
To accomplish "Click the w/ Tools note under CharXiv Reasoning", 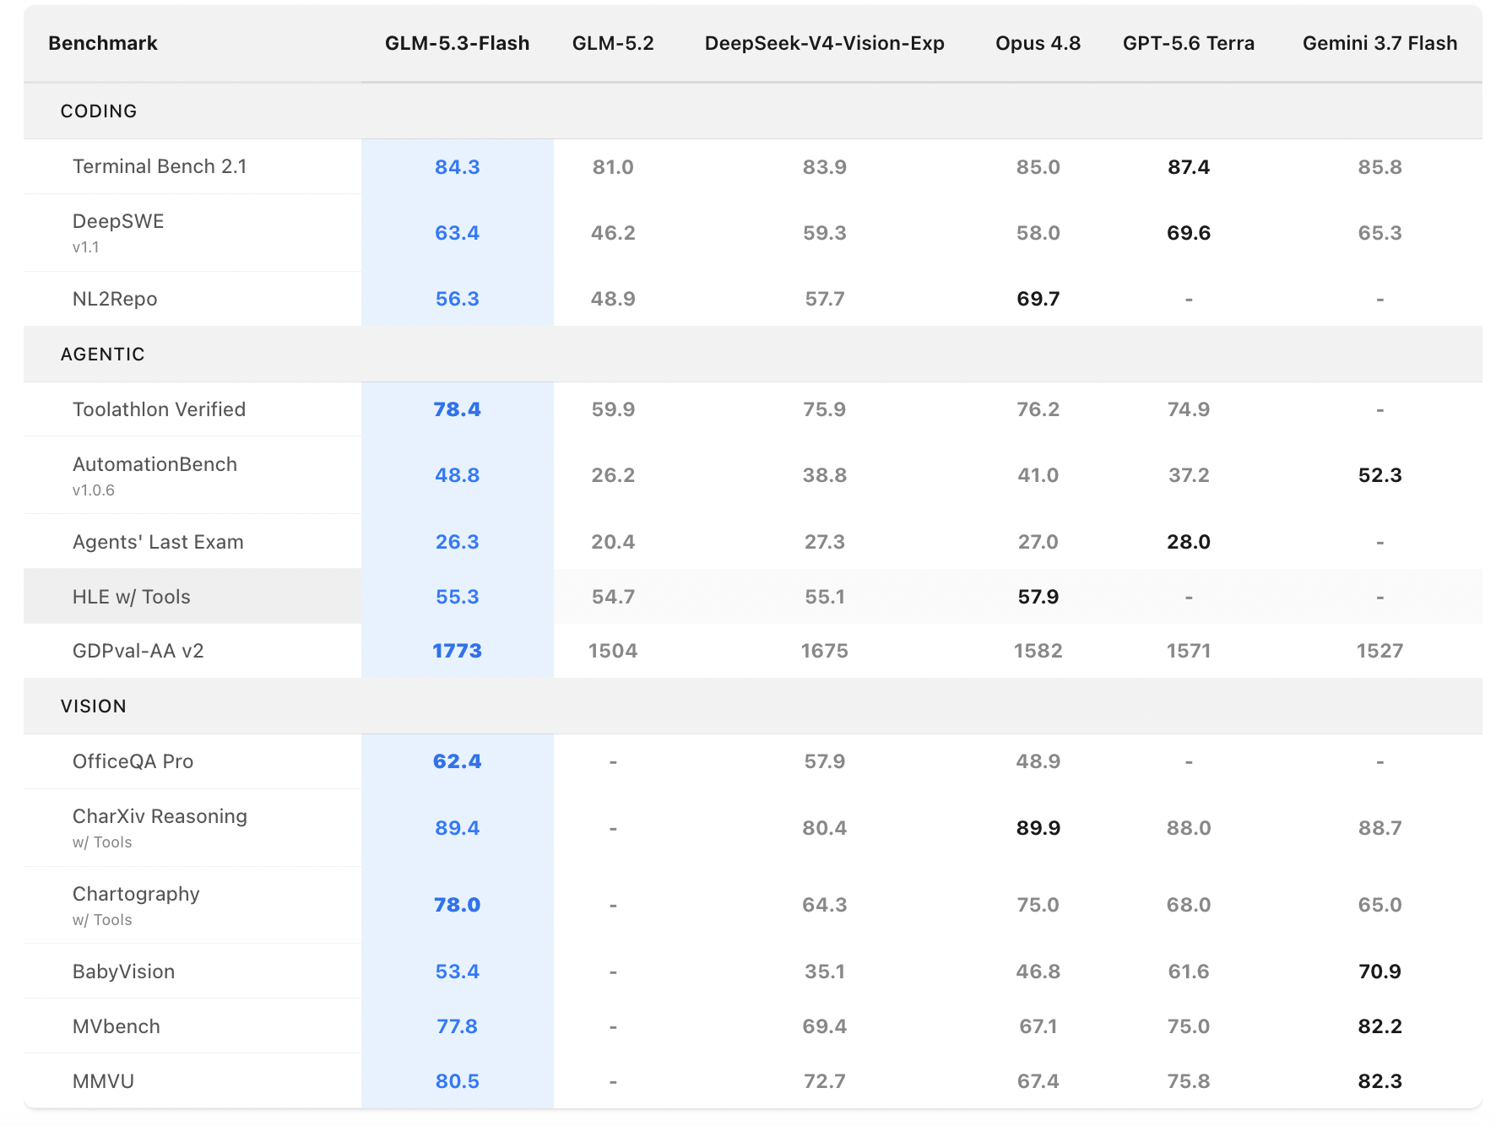I will click(102, 842).
